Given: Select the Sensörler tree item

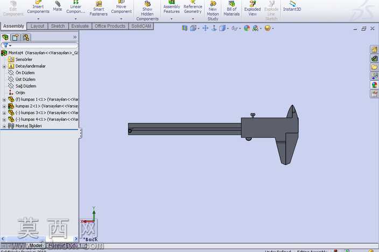Looking at the screenshot, I should click(x=20, y=59).
